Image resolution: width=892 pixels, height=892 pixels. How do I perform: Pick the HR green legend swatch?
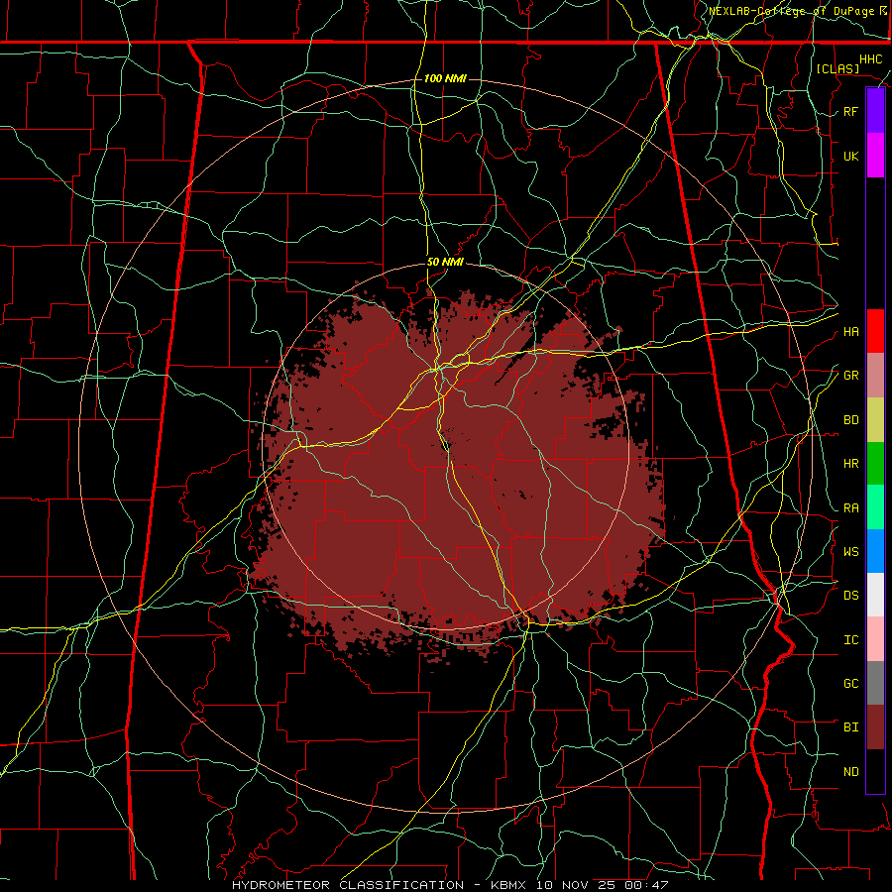click(x=875, y=464)
